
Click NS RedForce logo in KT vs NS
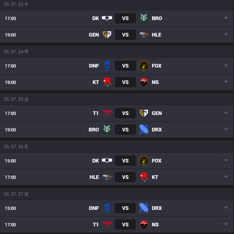[144, 82]
